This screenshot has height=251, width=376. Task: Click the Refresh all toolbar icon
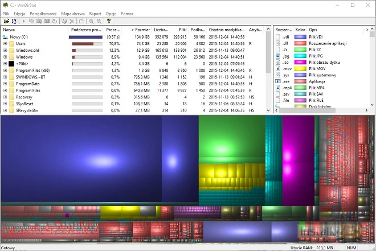click(14, 21)
